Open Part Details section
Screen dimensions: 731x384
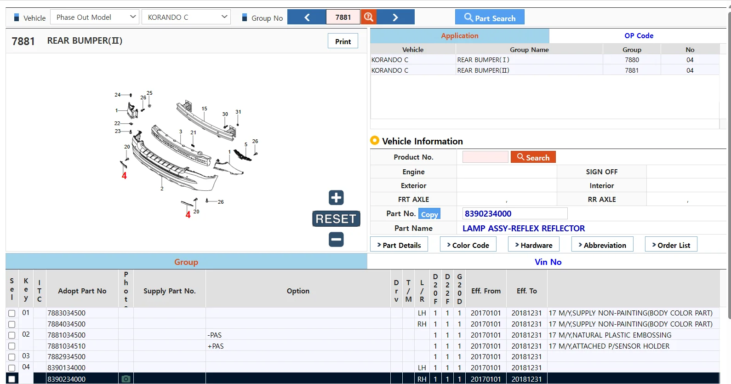point(399,245)
